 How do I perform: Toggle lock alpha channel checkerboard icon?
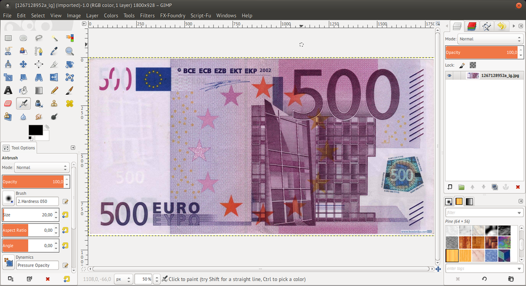pyautogui.click(x=472, y=65)
